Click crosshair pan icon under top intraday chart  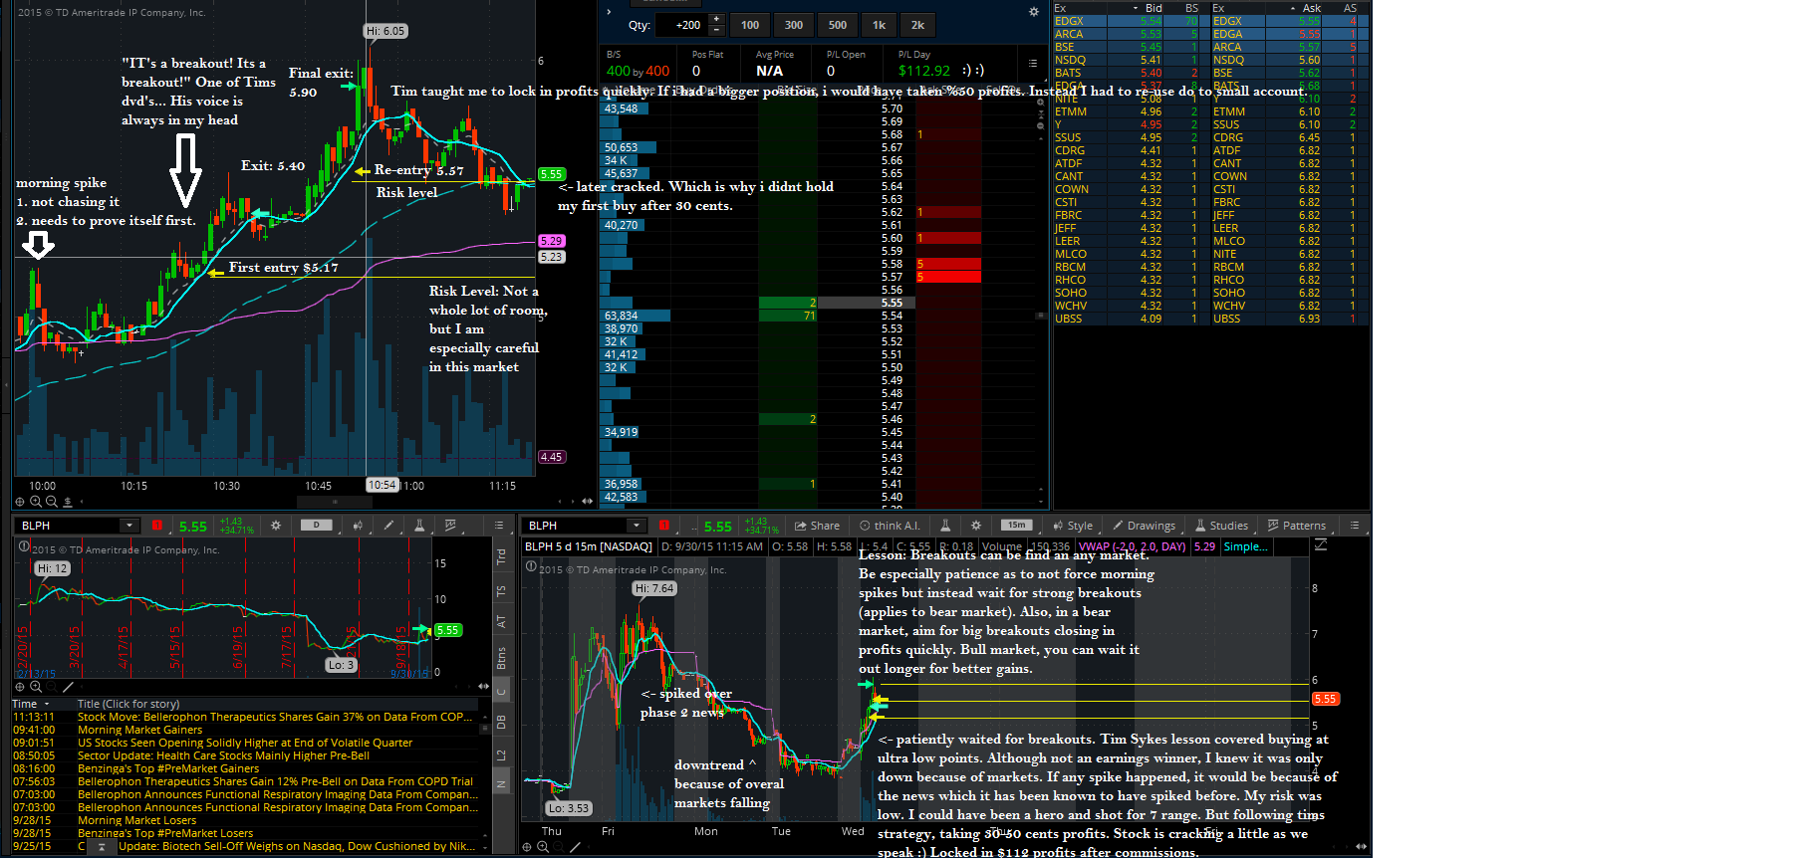pyautogui.click(x=19, y=502)
